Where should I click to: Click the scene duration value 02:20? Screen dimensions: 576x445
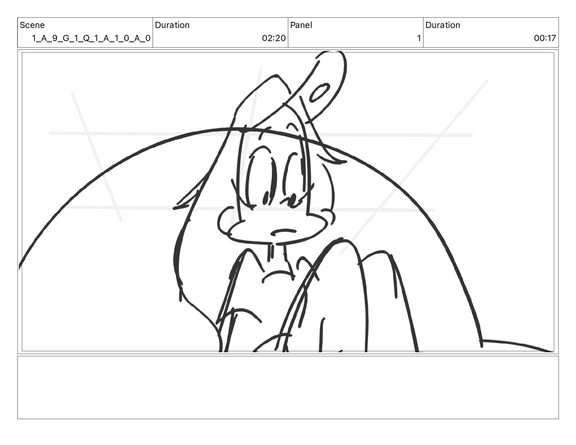point(274,38)
